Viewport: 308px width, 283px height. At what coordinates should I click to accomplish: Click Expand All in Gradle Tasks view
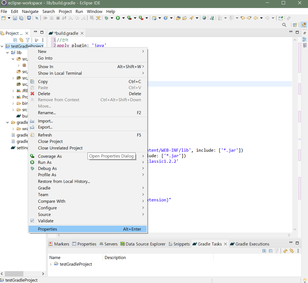[264, 251]
